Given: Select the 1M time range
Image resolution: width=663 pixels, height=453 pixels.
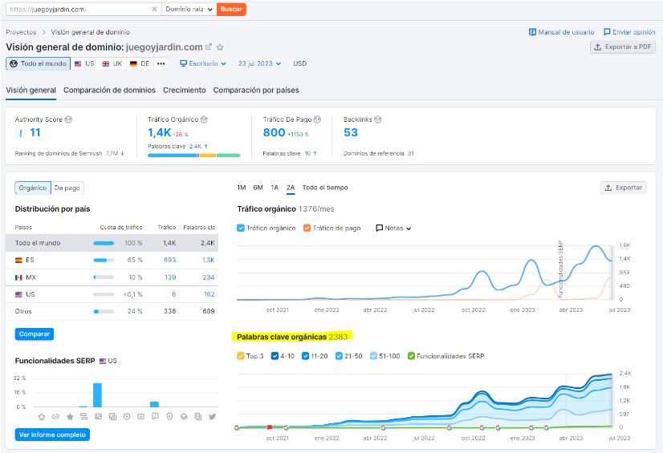Looking at the screenshot, I should point(242,188).
